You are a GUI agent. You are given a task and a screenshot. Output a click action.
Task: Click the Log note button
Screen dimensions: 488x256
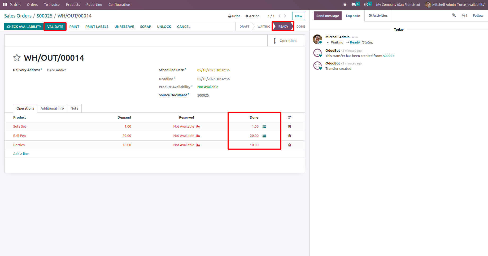(x=353, y=16)
